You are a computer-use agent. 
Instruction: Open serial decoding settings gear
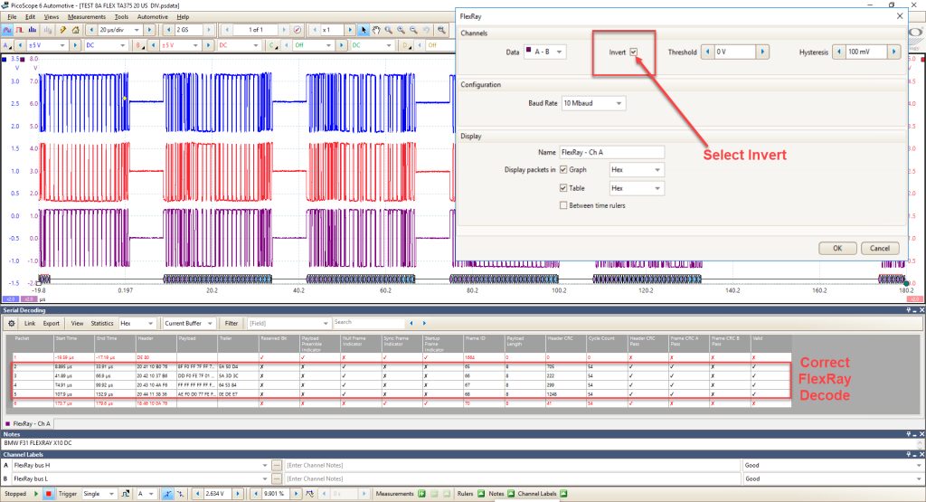click(11, 323)
